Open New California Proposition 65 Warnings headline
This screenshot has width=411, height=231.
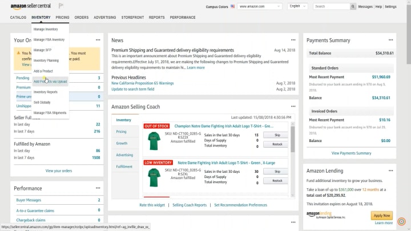[x=143, y=83]
